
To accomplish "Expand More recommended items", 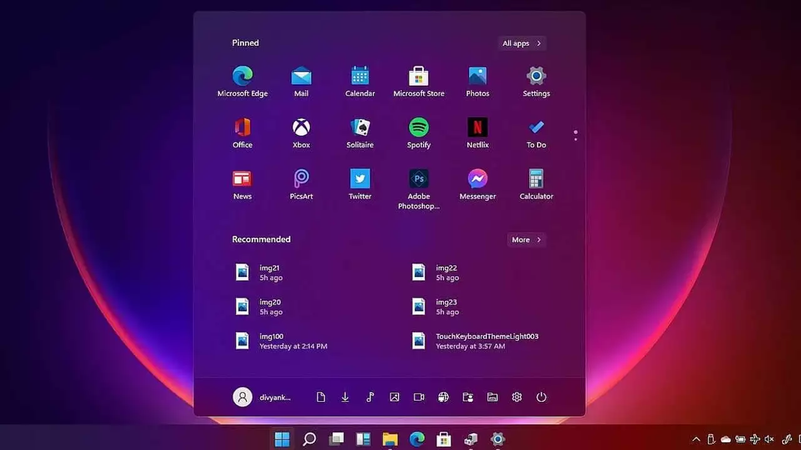I will coord(526,240).
